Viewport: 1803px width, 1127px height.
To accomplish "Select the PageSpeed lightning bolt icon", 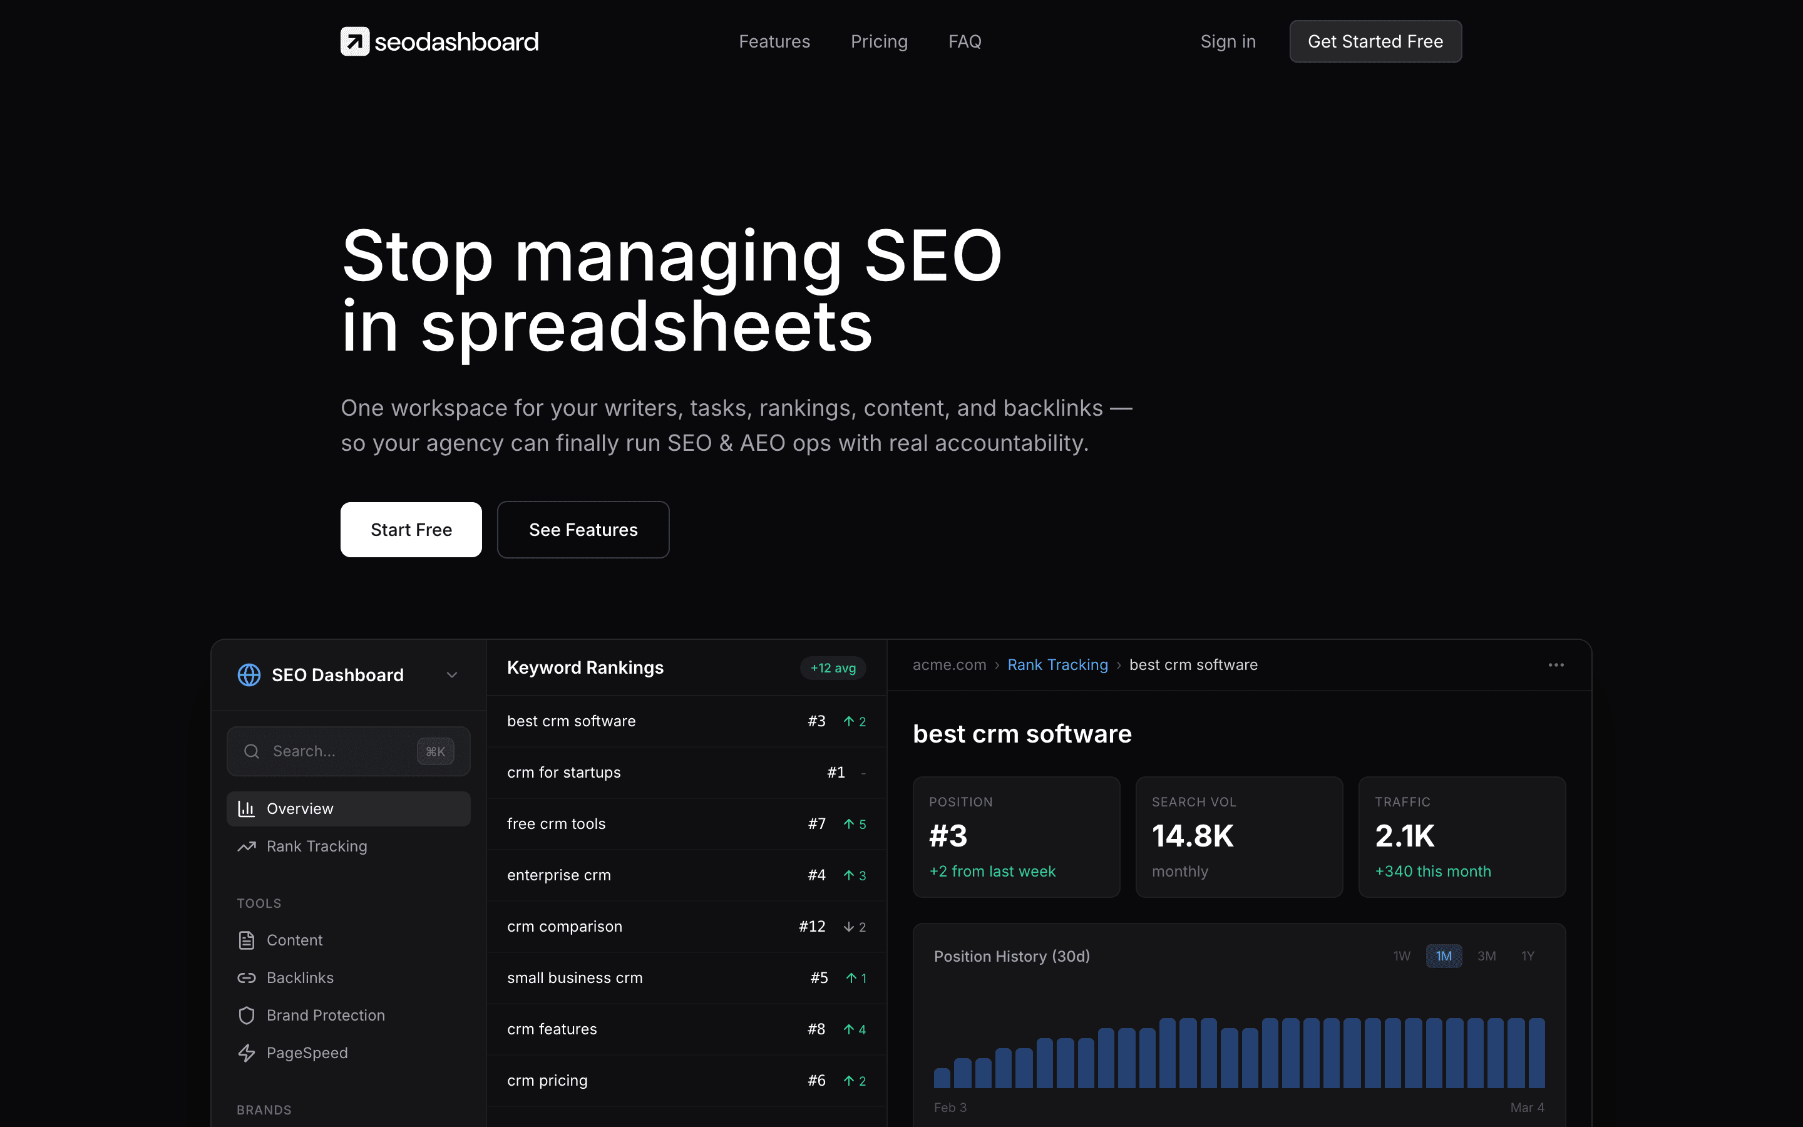I will click(x=247, y=1052).
